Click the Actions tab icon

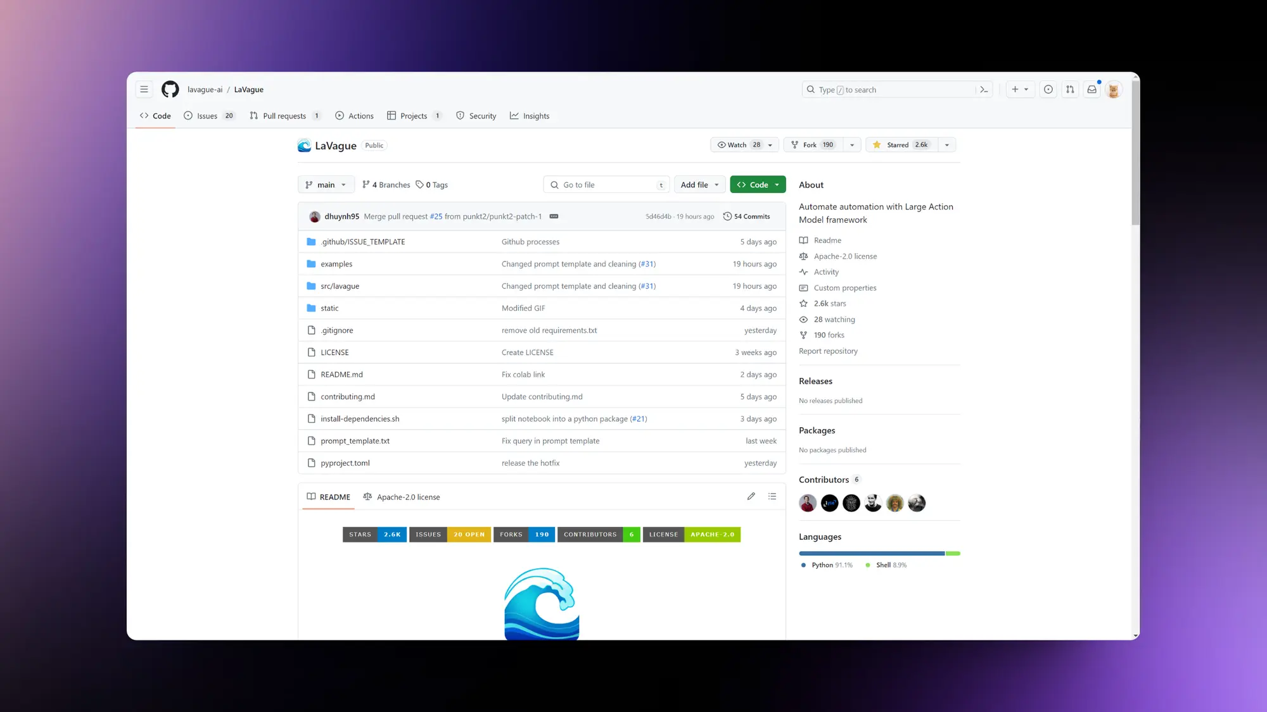(341, 116)
